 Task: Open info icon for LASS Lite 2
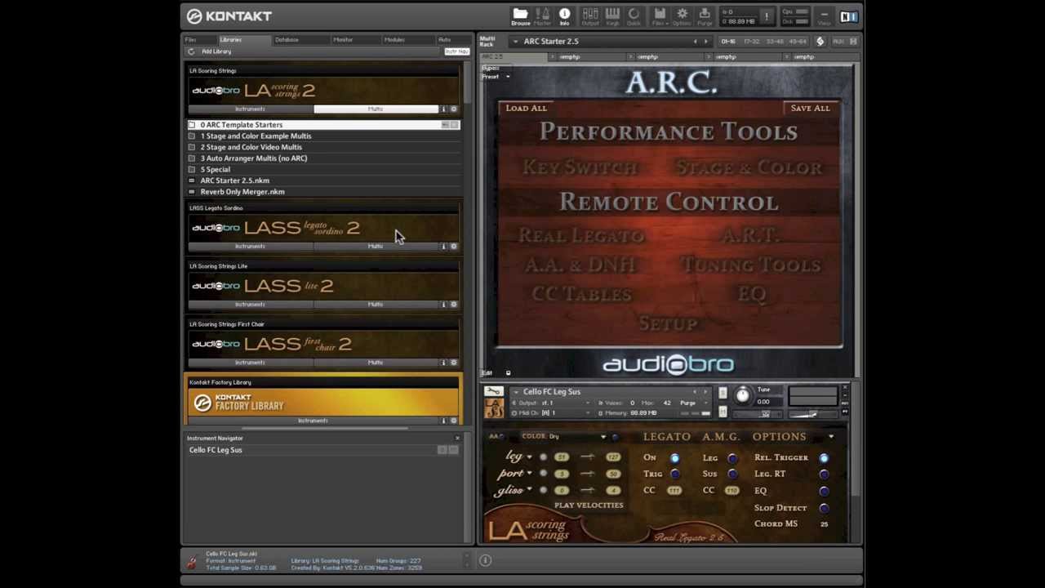443,304
